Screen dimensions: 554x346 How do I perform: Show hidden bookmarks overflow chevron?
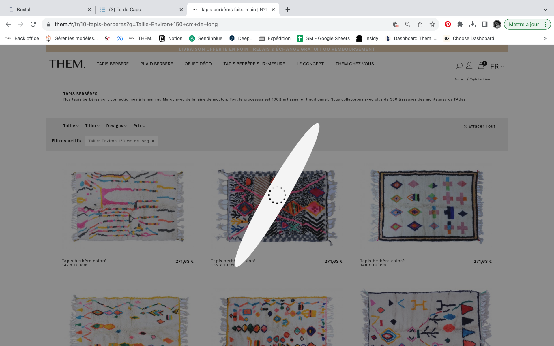coord(545,38)
